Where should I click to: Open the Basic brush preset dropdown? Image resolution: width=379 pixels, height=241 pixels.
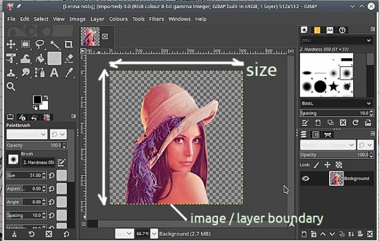(336, 103)
